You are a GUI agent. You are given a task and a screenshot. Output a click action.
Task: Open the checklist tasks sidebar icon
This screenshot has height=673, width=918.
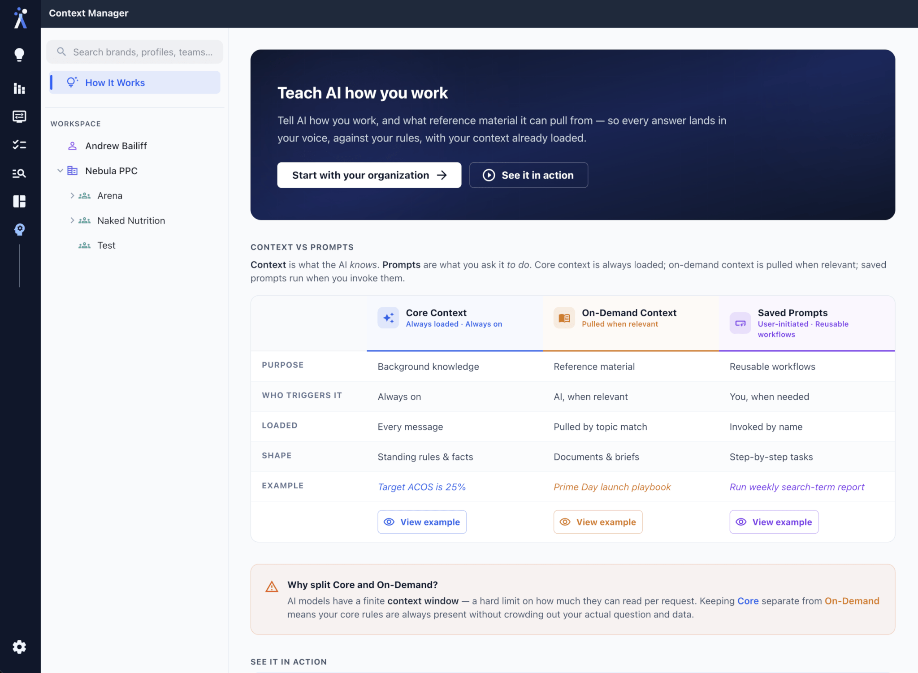coord(19,145)
